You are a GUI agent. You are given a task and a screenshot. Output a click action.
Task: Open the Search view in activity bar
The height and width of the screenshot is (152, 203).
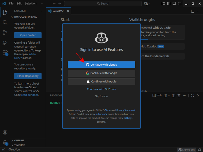click(5, 22)
